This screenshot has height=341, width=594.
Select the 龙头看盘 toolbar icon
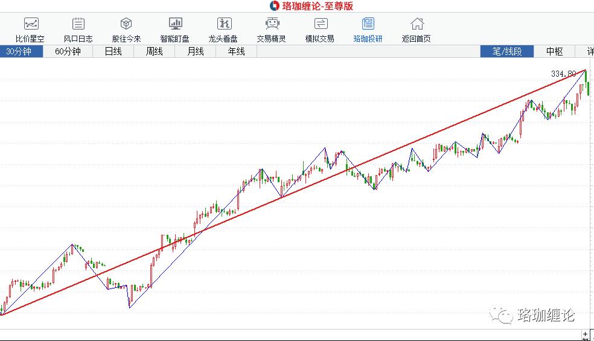(x=223, y=25)
